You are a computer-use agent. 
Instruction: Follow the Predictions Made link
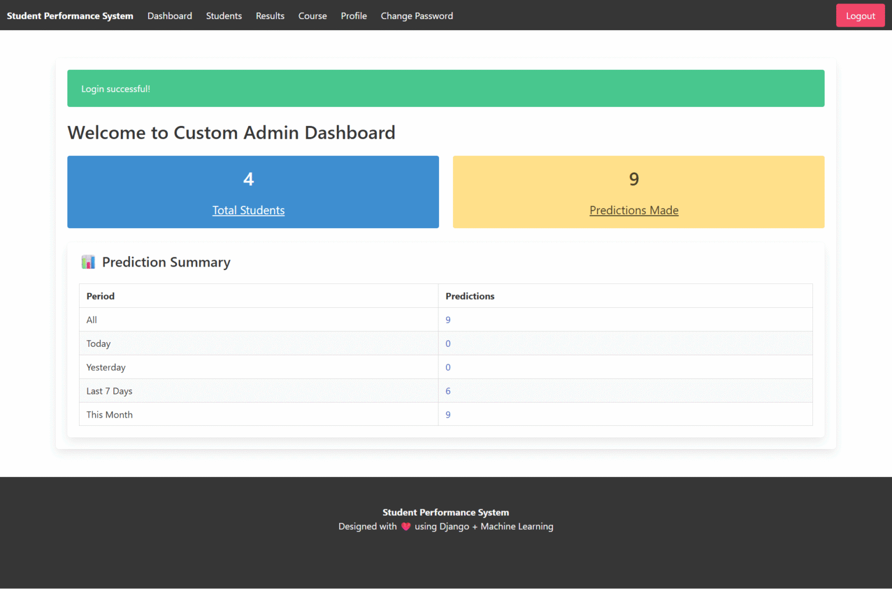634,210
